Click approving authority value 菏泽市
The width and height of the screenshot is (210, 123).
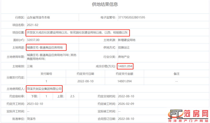coord(31,119)
